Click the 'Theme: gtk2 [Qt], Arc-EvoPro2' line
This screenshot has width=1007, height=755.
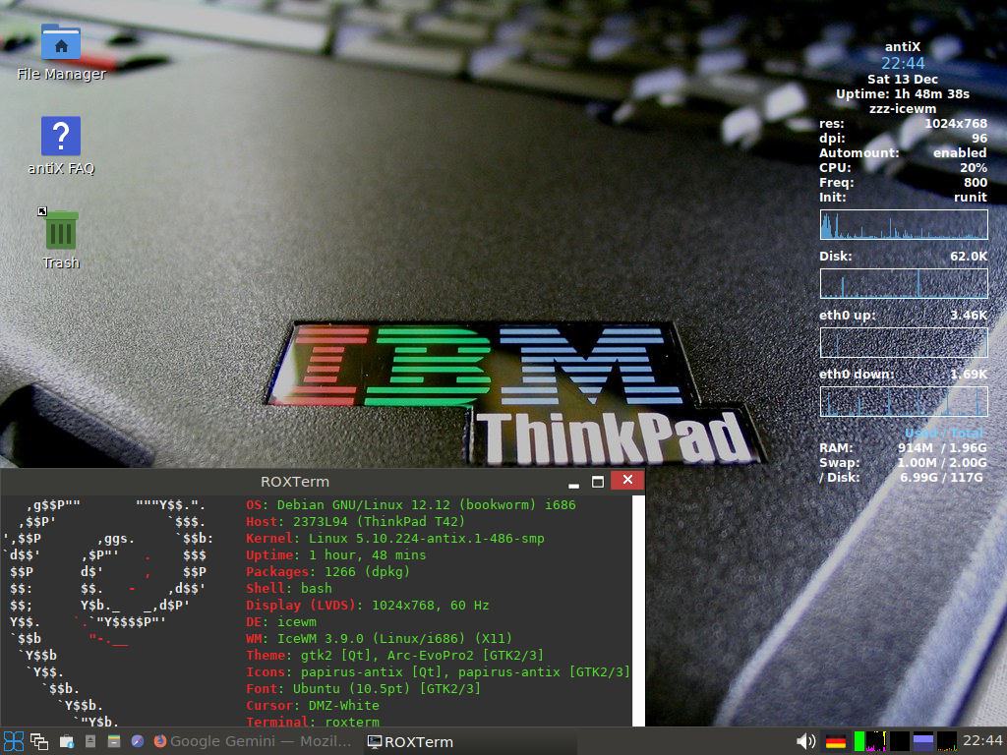point(395,655)
